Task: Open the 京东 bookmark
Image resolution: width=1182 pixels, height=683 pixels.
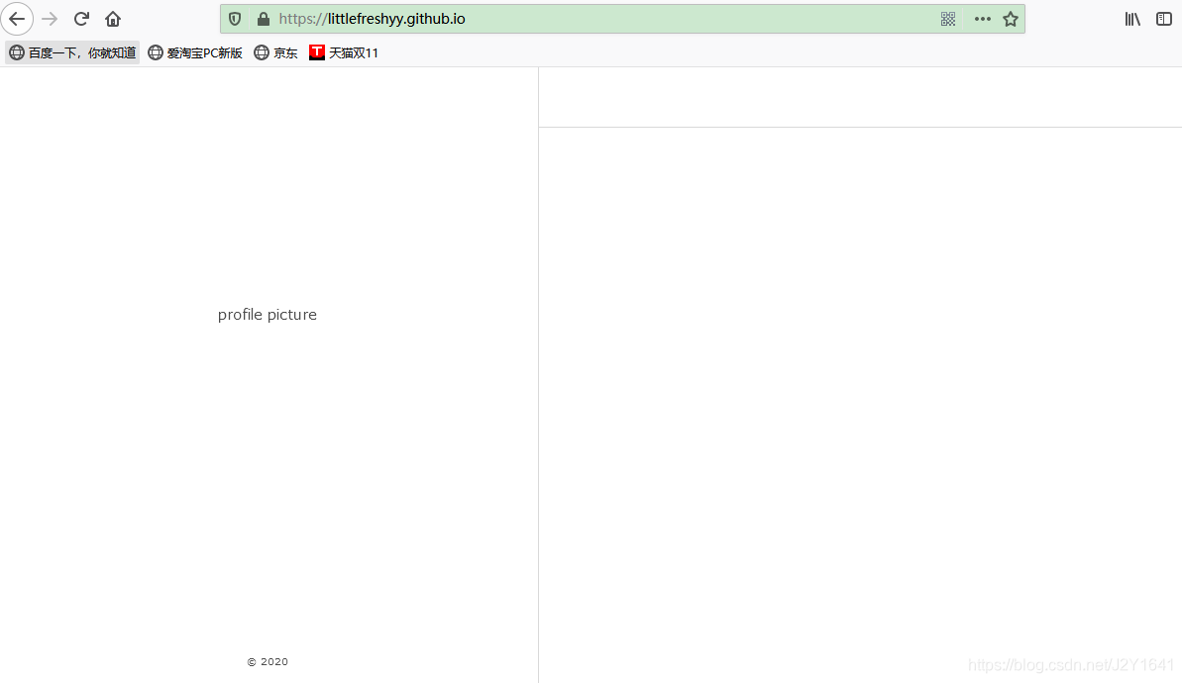Action: pos(275,52)
